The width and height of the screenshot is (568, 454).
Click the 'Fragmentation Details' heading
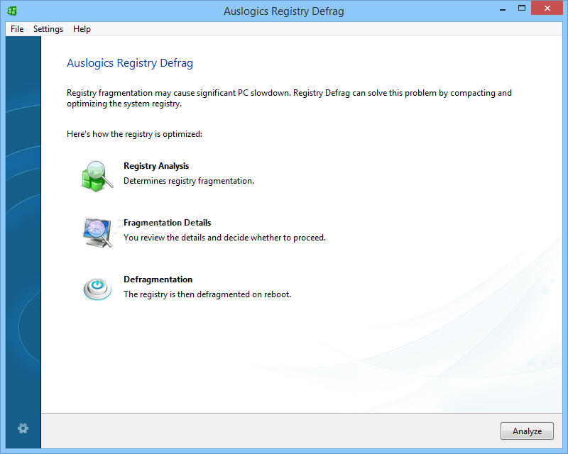pos(167,222)
